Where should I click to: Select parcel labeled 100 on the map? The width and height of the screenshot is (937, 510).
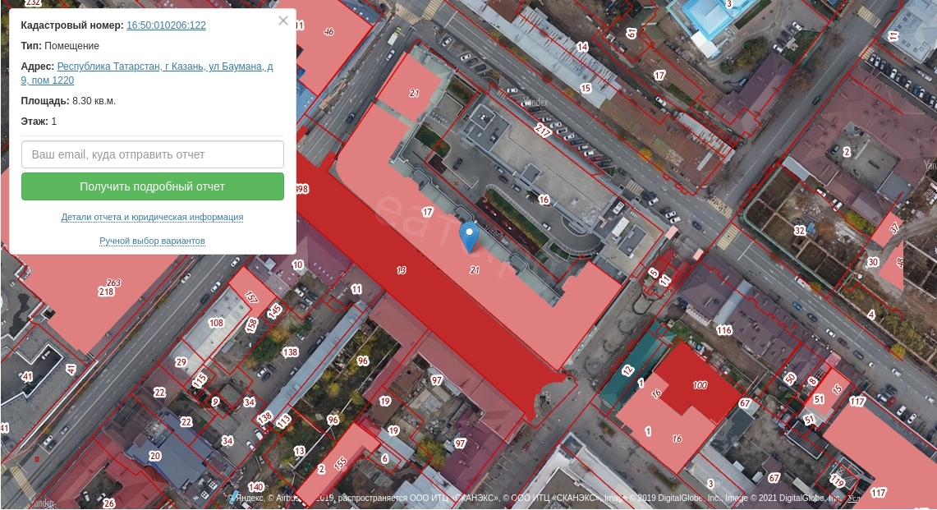pos(700,385)
